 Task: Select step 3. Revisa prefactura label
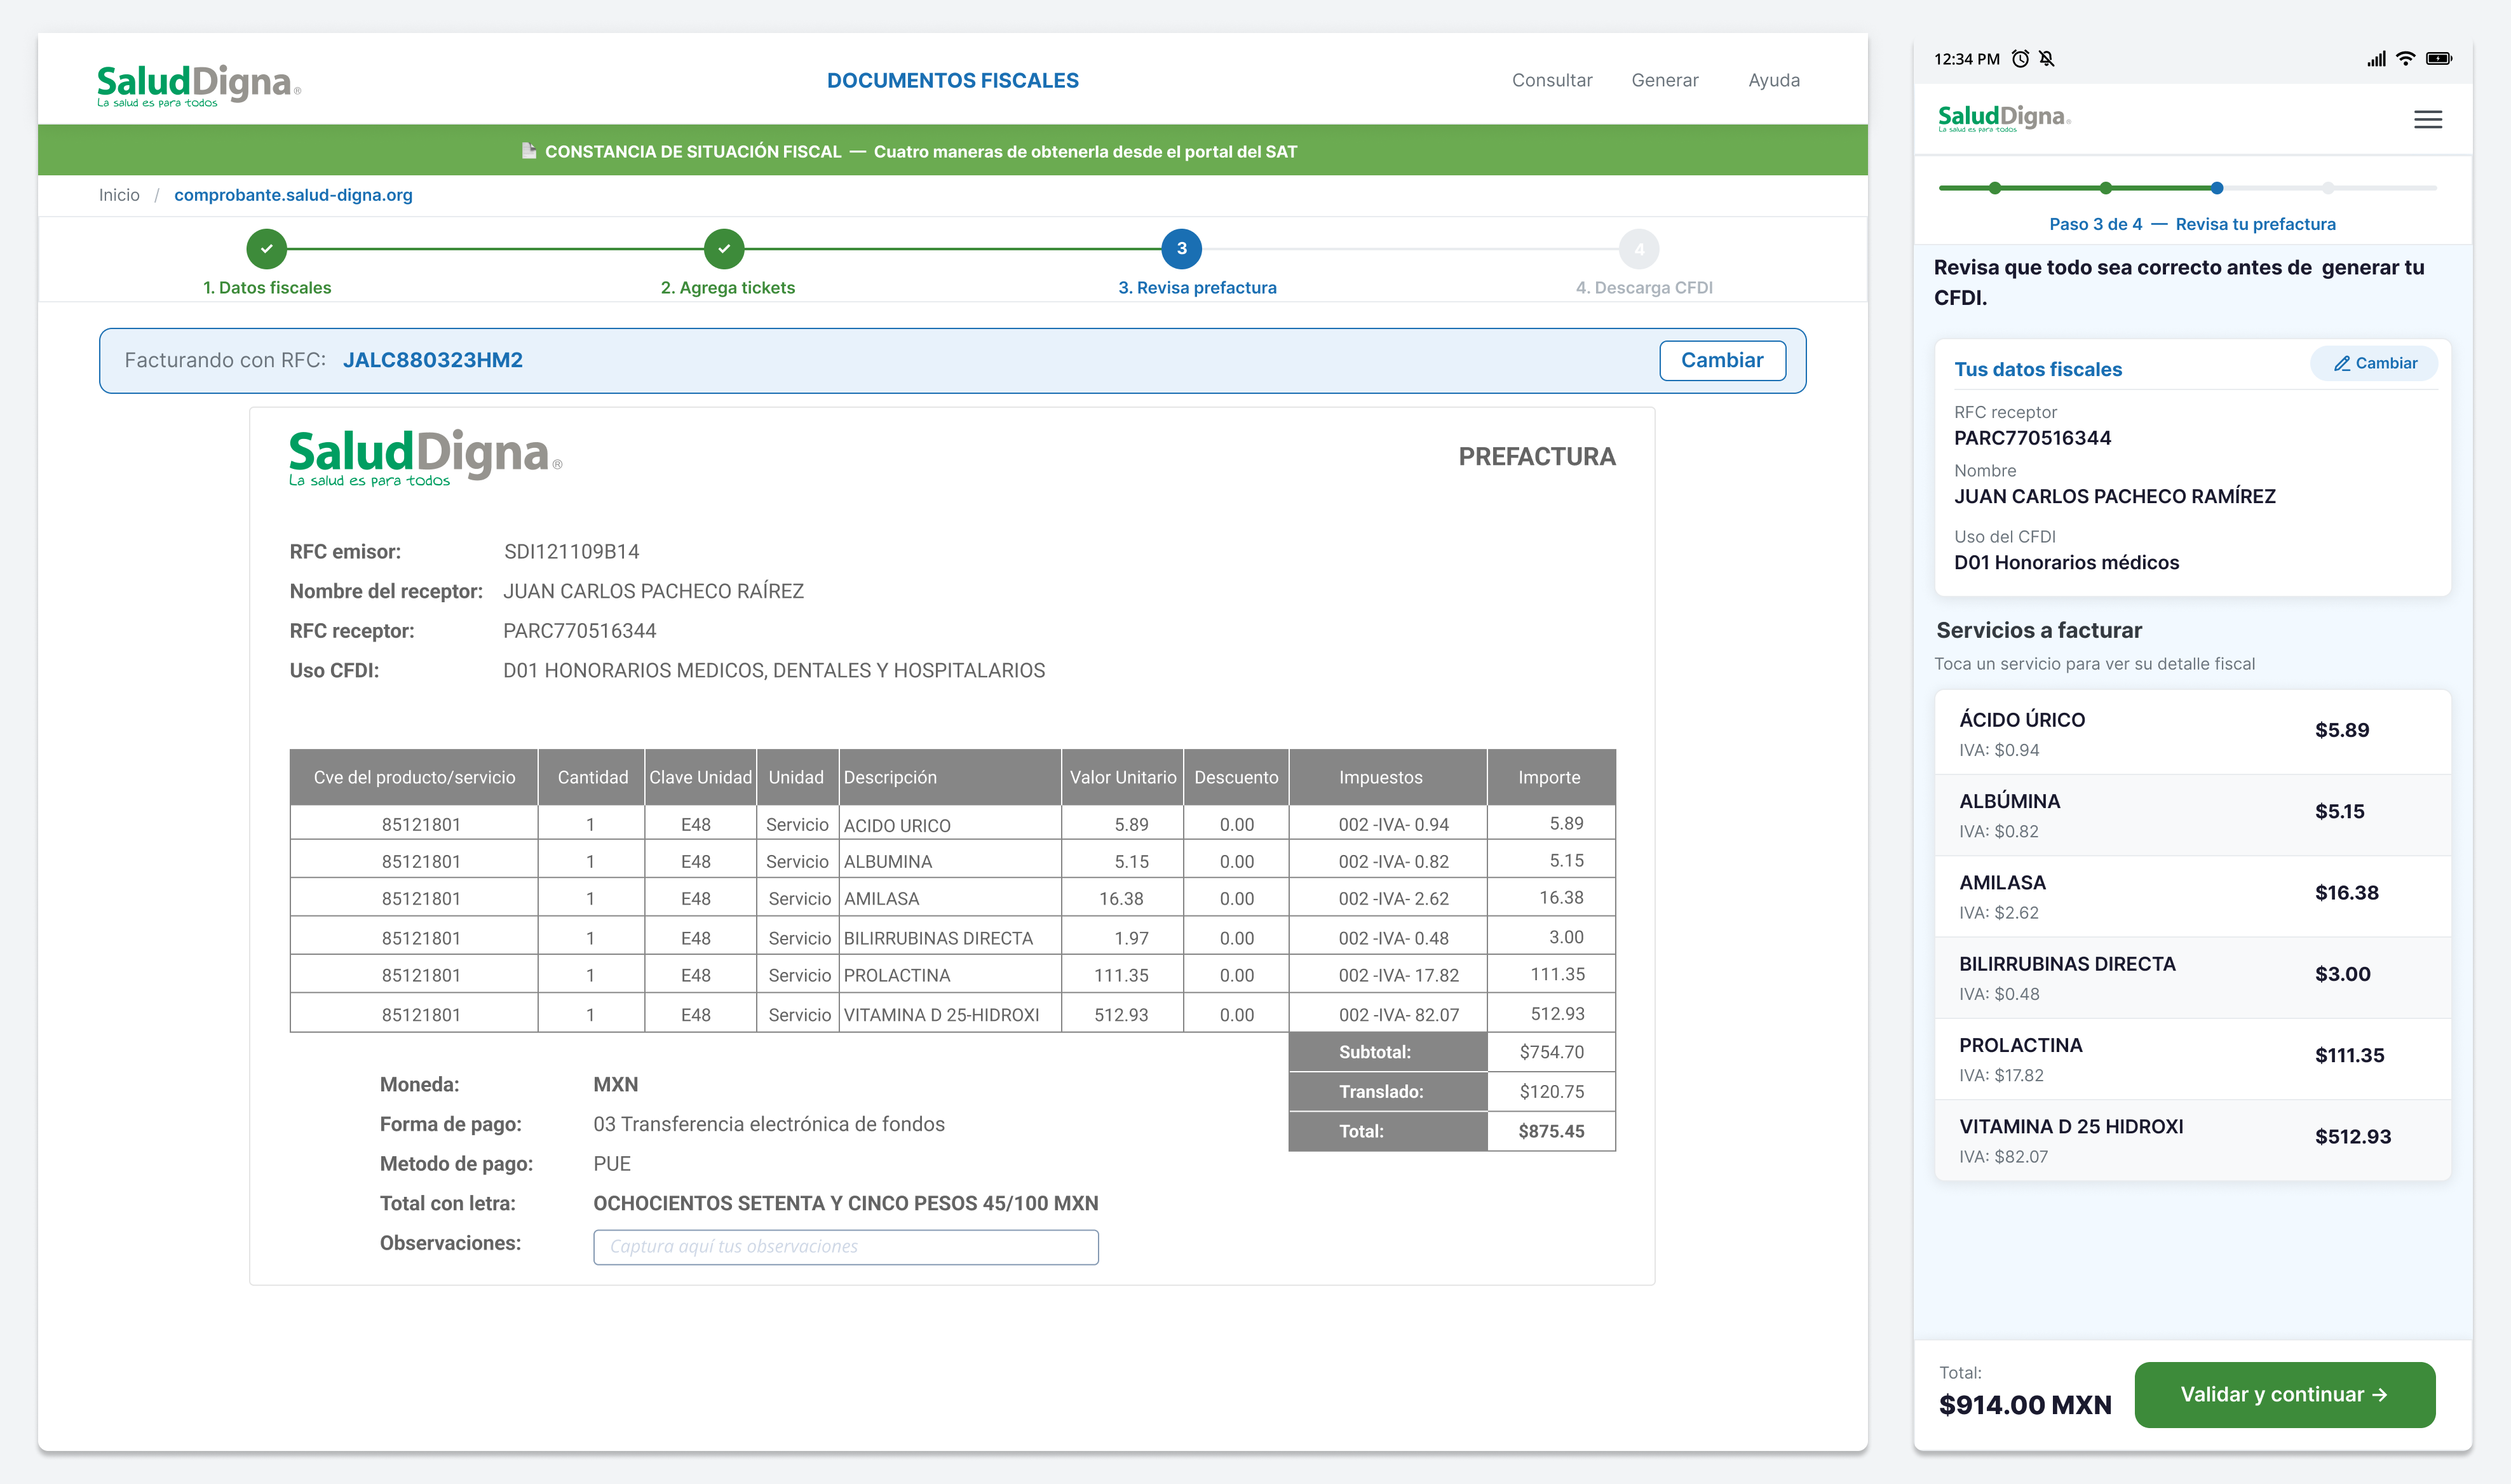click(1197, 288)
